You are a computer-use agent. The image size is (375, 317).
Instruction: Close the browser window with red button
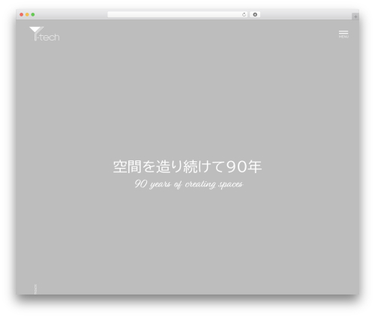[22, 15]
